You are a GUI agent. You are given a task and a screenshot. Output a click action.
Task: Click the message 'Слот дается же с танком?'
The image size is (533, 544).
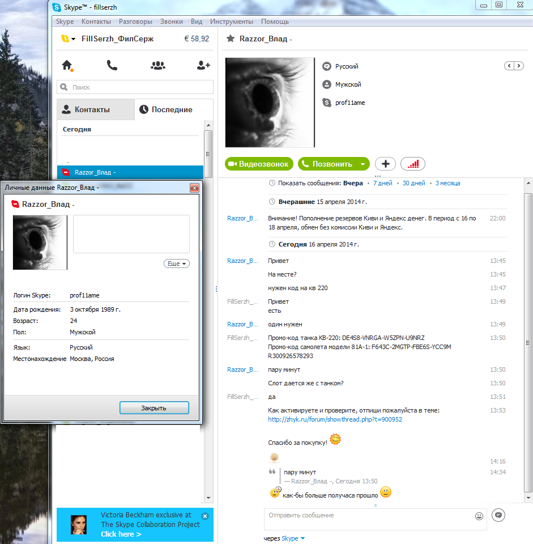(x=305, y=383)
